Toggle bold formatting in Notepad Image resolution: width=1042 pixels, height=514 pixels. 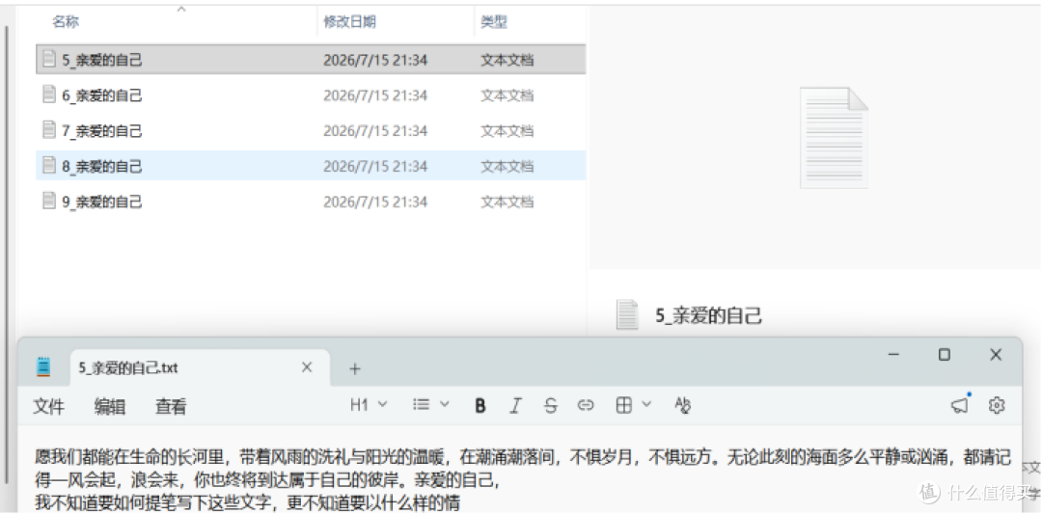click(480, 405)
